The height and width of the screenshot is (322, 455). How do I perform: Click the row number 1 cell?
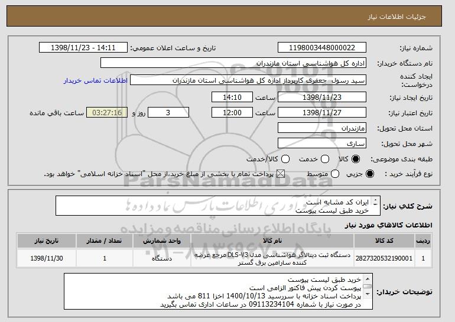(423, 258)
